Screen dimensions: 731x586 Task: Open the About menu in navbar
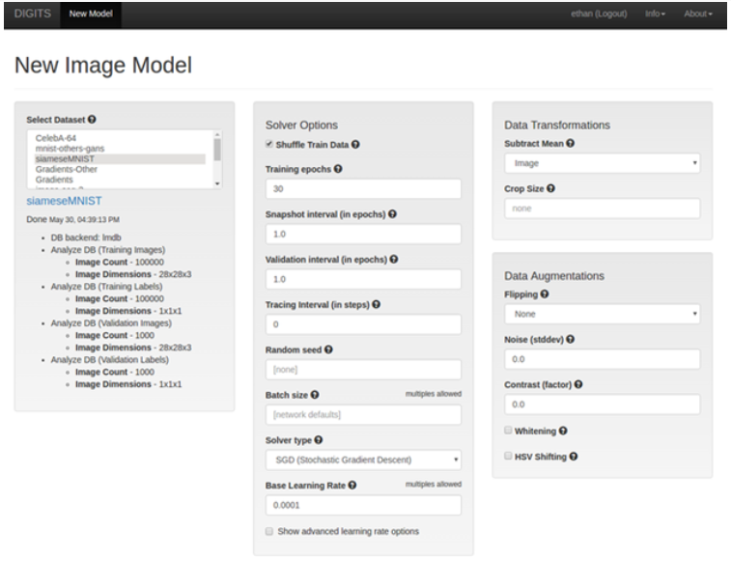pyautogui.click(x=696, y=14)
